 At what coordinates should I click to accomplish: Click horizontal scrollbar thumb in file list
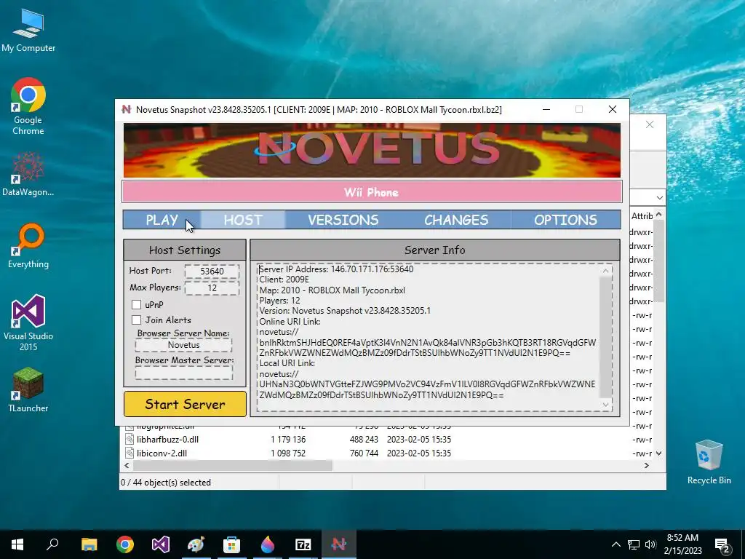click(x=233, y=465)
